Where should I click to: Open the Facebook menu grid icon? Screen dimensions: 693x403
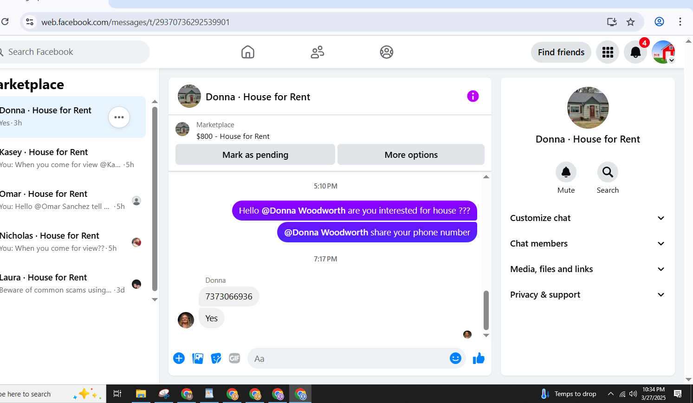click(x=608, y=52)
